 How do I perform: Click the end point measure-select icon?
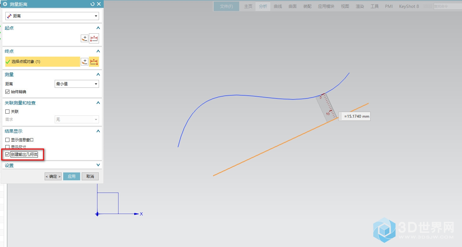coord(94,62)
